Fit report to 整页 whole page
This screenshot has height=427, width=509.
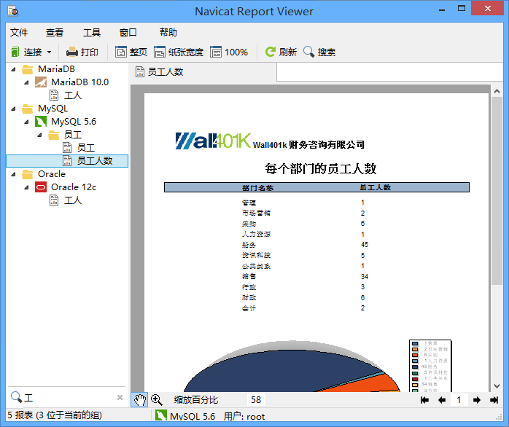(131, 52)
